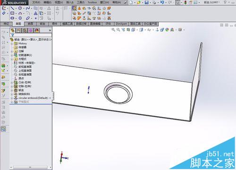The image size is (236, 170).
Task: Click the Save icon
Action: pos(147,2)
